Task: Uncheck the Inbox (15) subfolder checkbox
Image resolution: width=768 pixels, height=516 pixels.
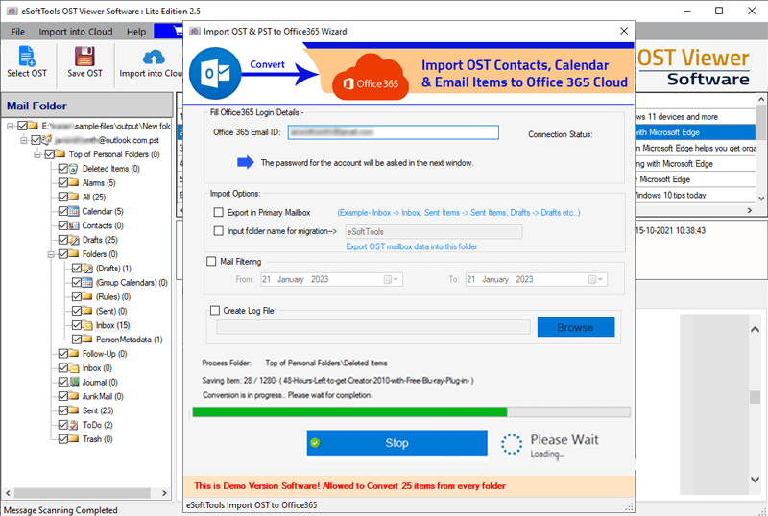Action: 77,325
